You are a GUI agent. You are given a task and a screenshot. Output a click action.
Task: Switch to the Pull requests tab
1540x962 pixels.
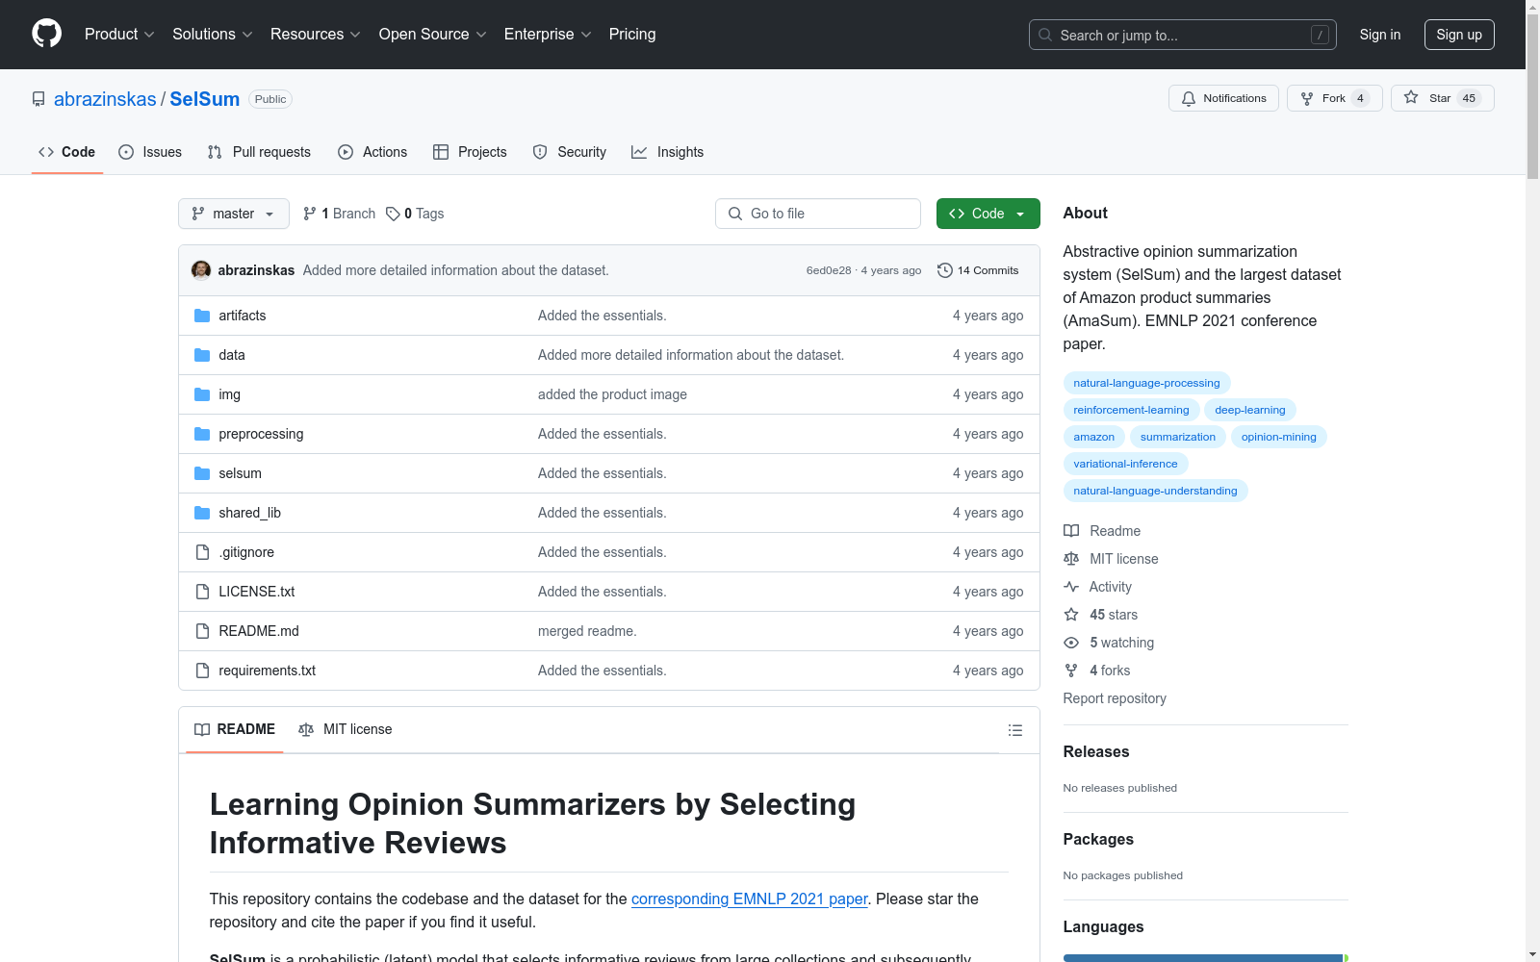tap(259, 152)
